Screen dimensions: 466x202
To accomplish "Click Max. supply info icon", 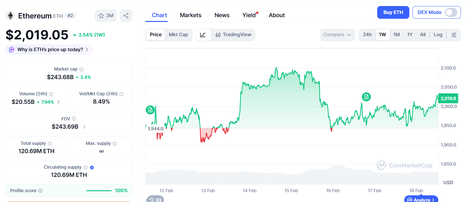I will tap(115, 144).
